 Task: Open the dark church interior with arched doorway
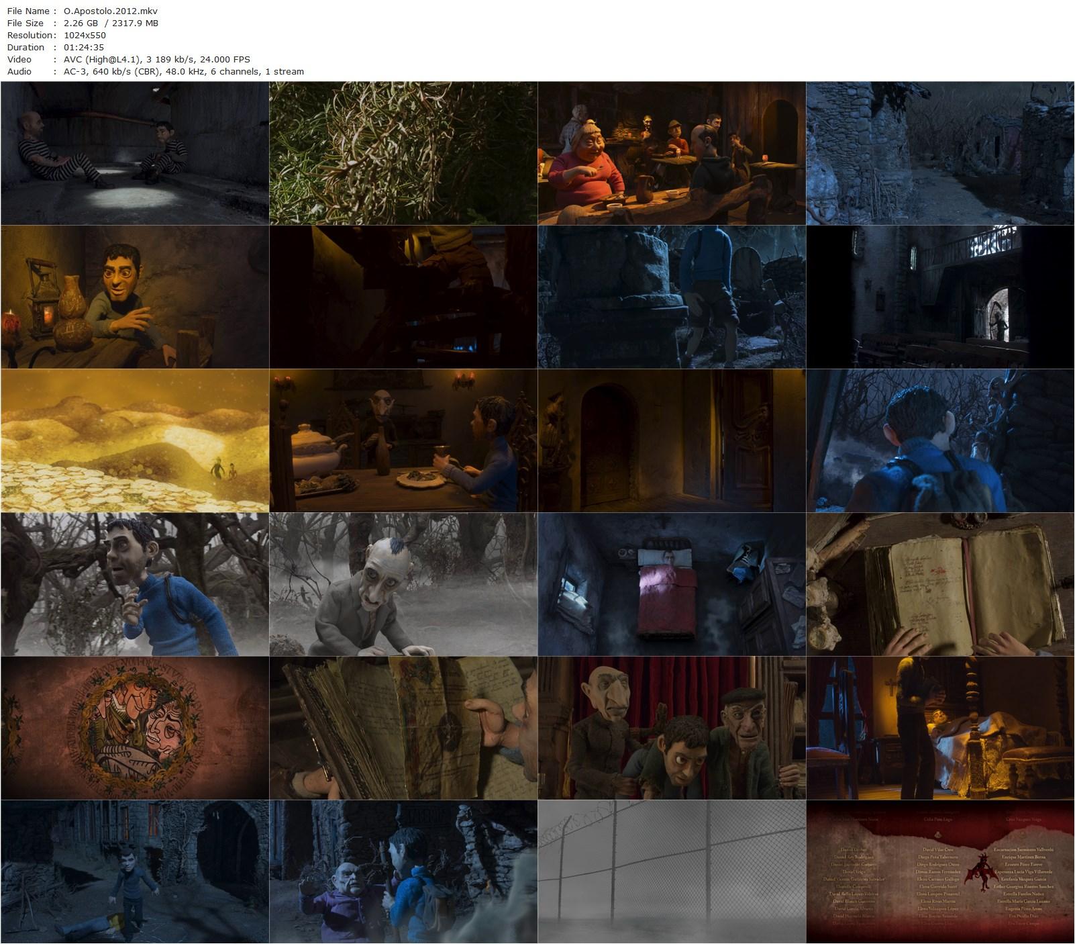tap(939, 297)
